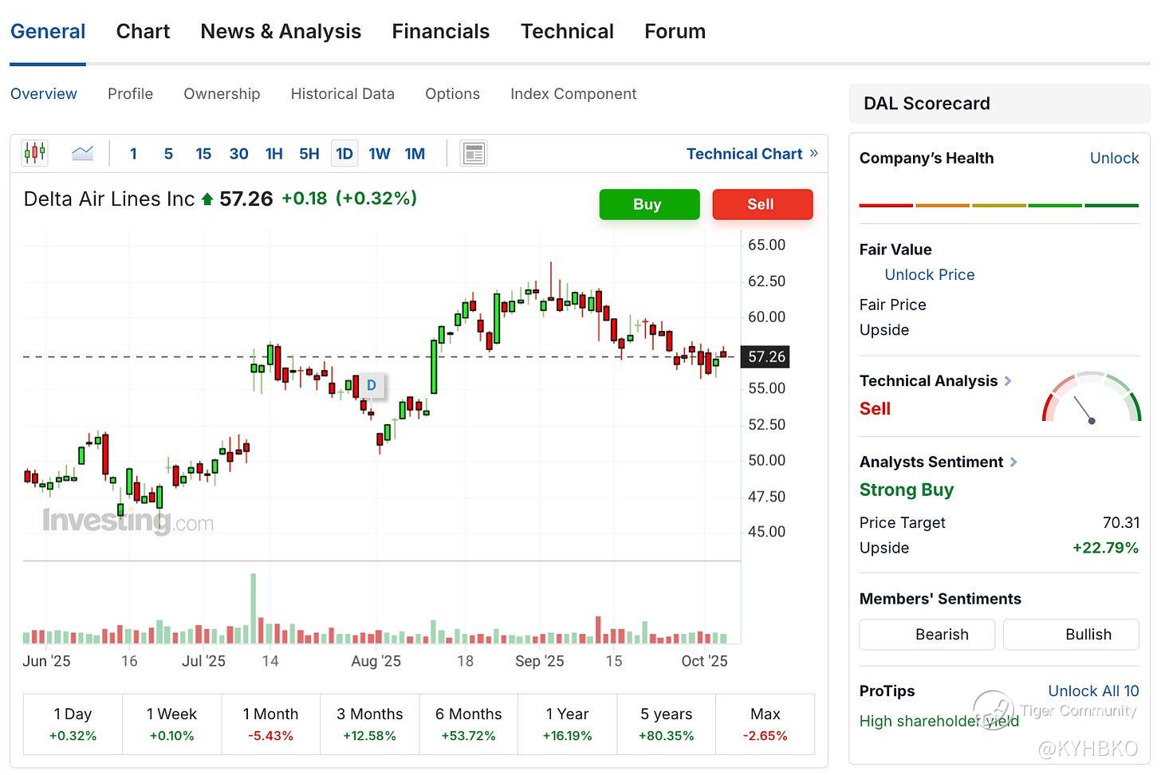Click the +22.79% upside value

tap(1105, 548)
